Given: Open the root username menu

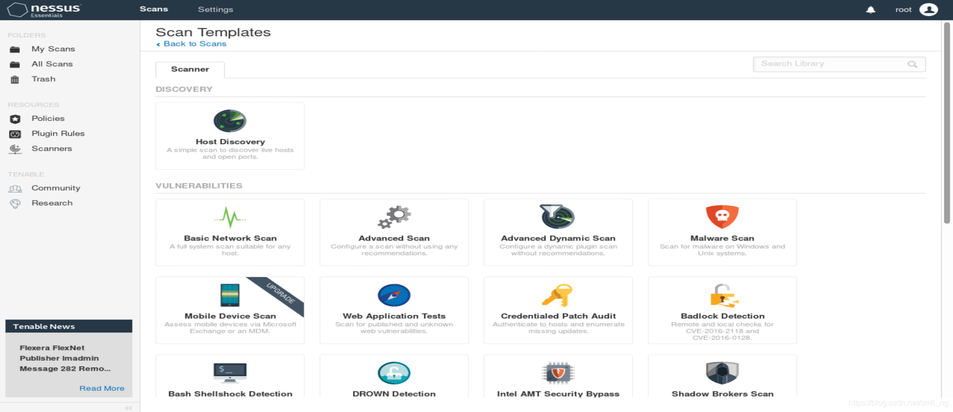Looking at the screenshot, I should [903, 9].
